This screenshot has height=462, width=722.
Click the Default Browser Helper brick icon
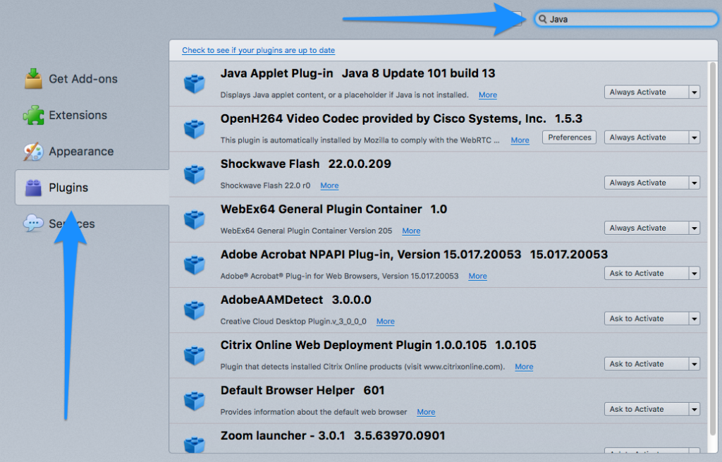click(x=195, y=401)
